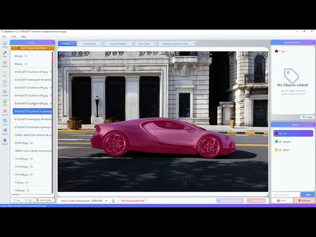
Task: Select image 123.png in list
Action: click(x=32, y=182)
